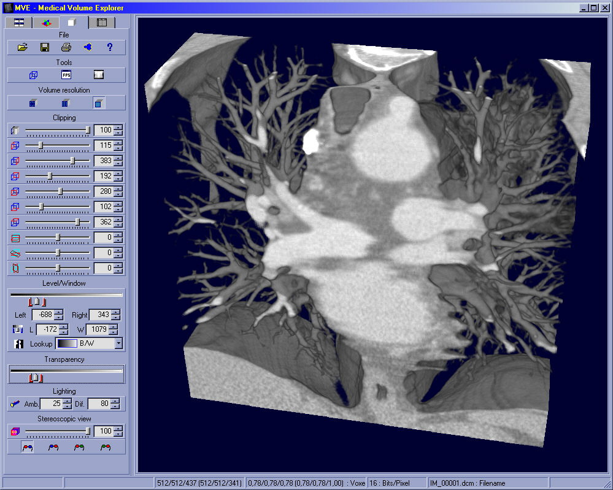Viewport: 613px width, 490px height.
Task: Save the volume using the floppy disk icon
Action: [45, 47]
